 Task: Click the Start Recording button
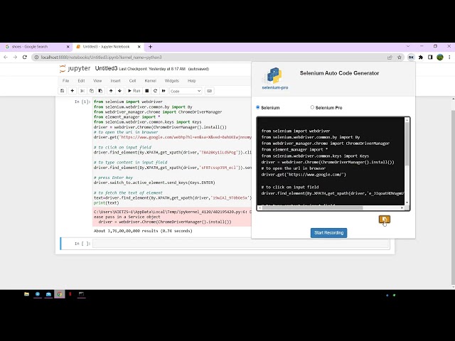[328, 233]
